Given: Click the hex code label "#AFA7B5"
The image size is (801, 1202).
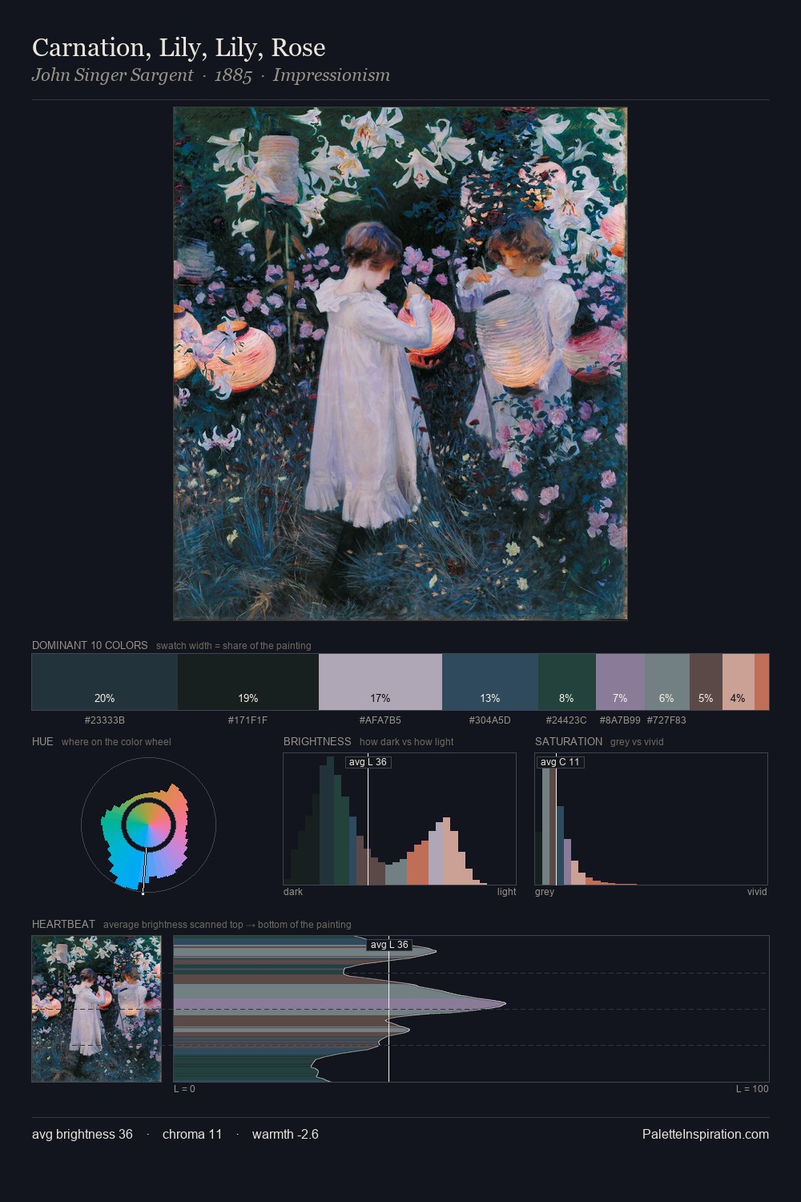Looking at the screenshot, I should coord(380,720).
